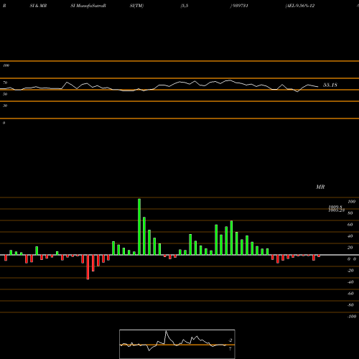This screenshot has height=359, width=359.
Task: Click the MR axis label -40
Action: [x=350, y=282]
